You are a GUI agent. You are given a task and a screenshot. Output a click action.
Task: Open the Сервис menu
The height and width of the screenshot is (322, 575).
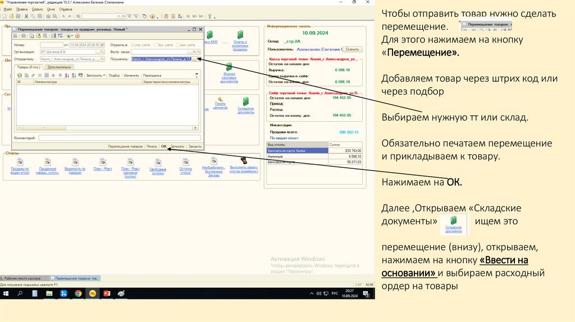(x=37, y=10)
